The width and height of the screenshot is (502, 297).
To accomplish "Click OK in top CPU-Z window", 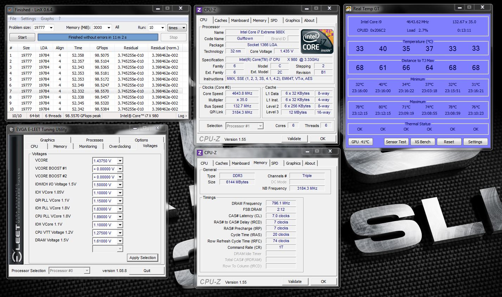I will coord(323,139).
